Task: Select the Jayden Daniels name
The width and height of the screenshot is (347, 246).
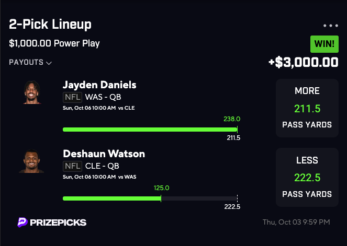Action: click(99, 85)
